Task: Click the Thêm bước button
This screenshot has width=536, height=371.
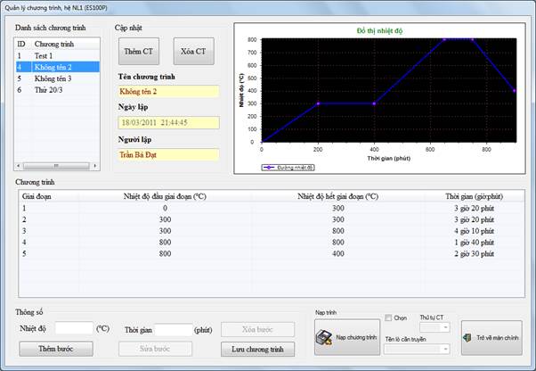Action: tap(56, 349)
